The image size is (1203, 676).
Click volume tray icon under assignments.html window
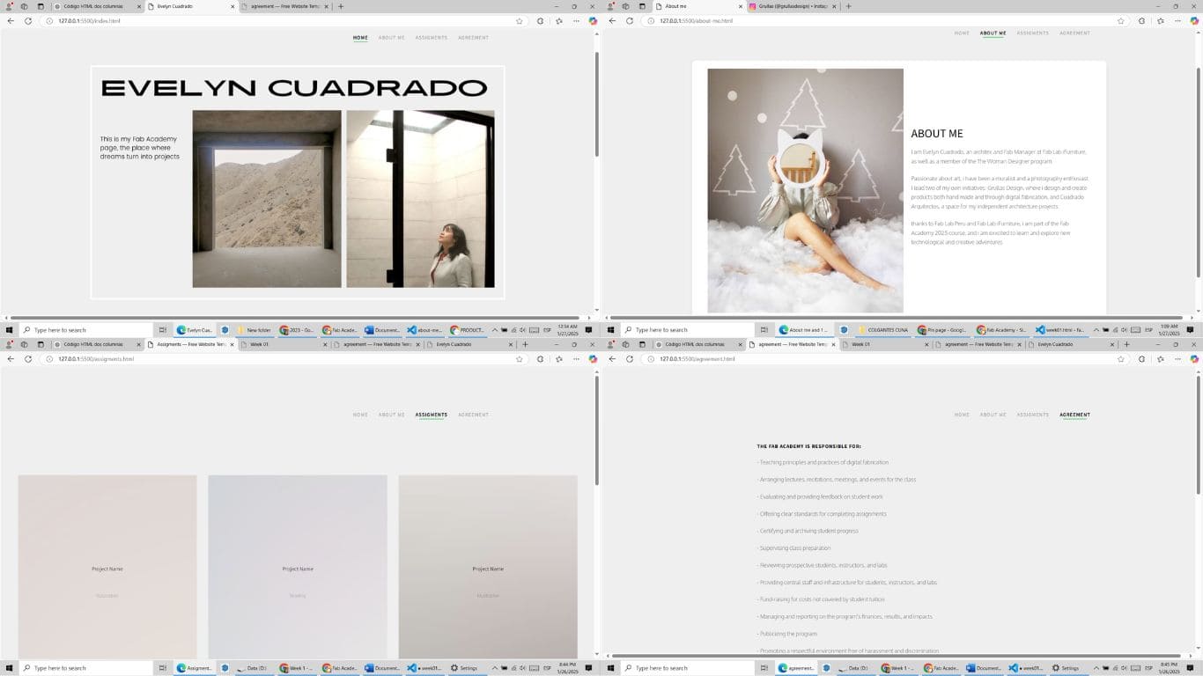click(x=523, y=668)
